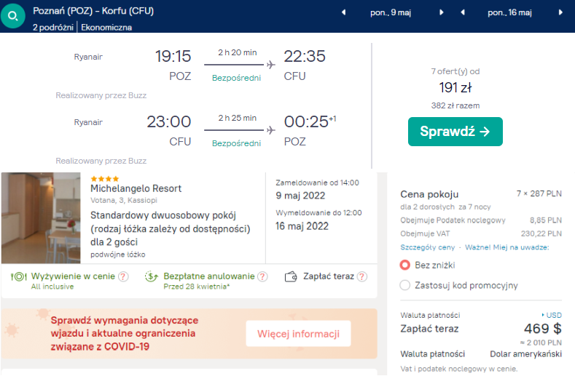This screenshot has height=376, width=575.
Task: Show help for Zapłać teraz
Action: [x=362, y=276]
